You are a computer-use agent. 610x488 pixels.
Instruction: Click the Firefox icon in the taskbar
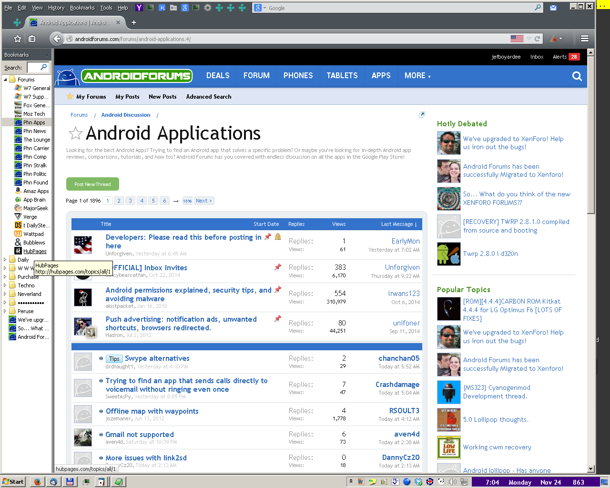(37, 482)
